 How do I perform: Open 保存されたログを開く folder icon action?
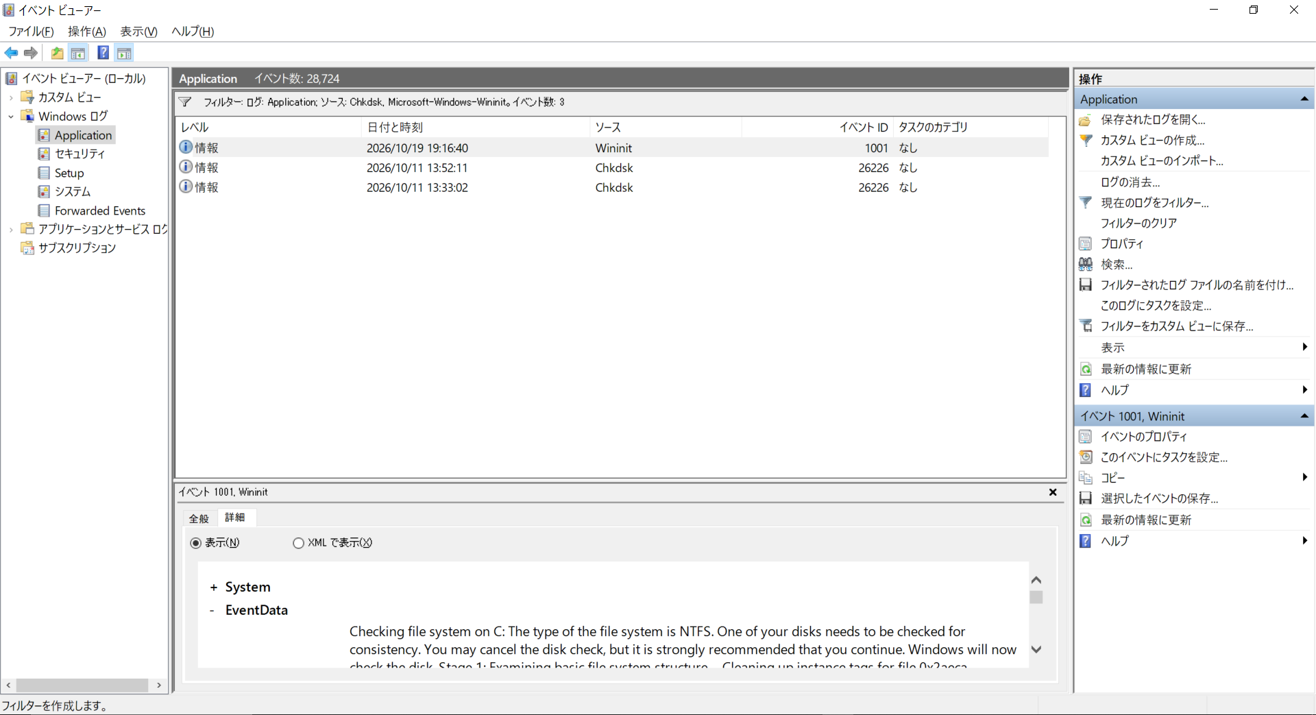[x=1085, y=120]
